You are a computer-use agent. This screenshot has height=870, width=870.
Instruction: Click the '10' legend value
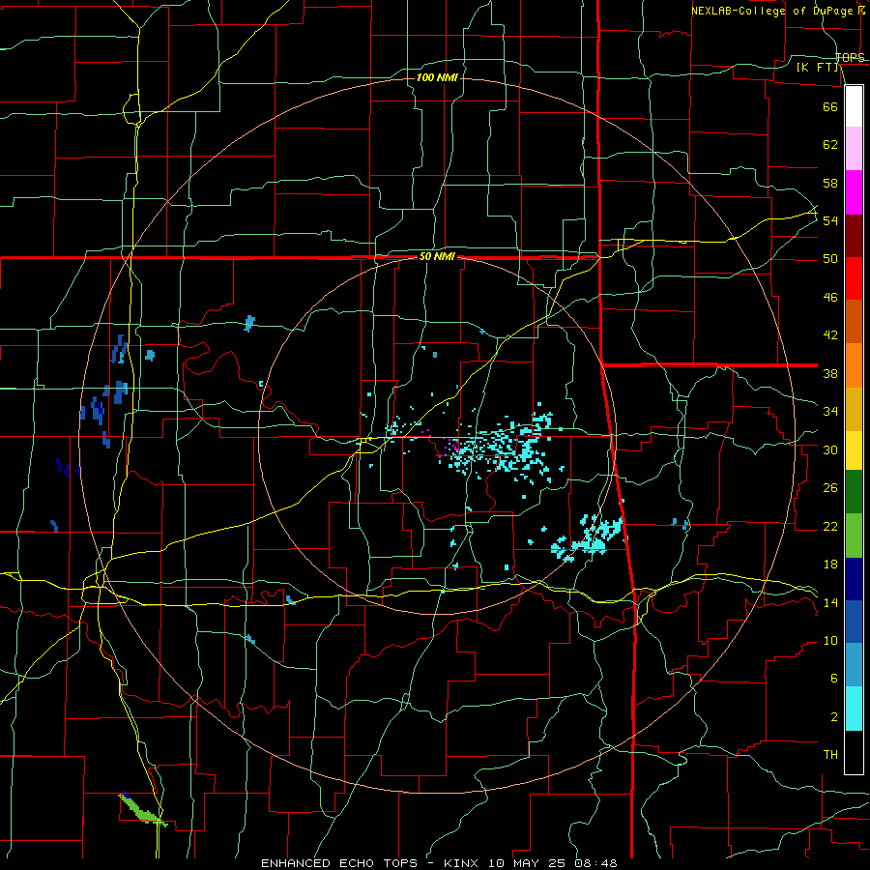tap(830, 640)
